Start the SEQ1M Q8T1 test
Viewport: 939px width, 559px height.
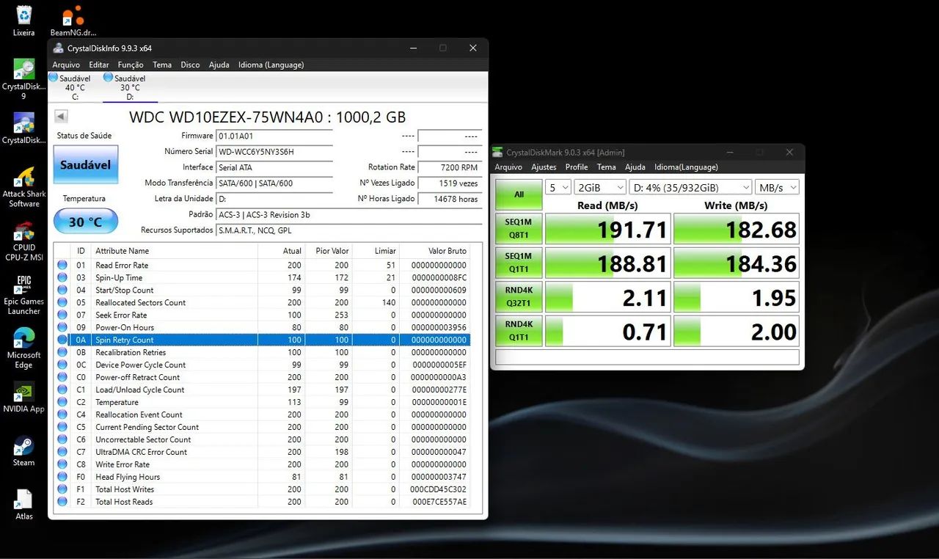click(519, 229)
